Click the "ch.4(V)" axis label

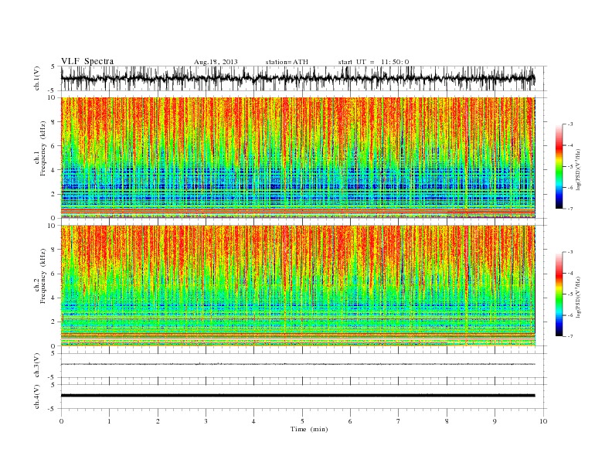point(37,396)
